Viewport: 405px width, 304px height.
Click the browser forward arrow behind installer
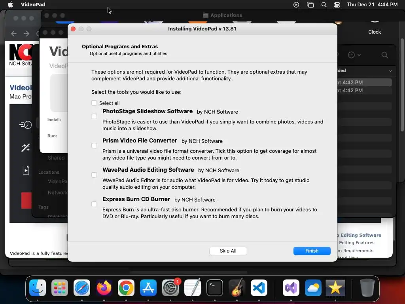[x=26, y=34]
